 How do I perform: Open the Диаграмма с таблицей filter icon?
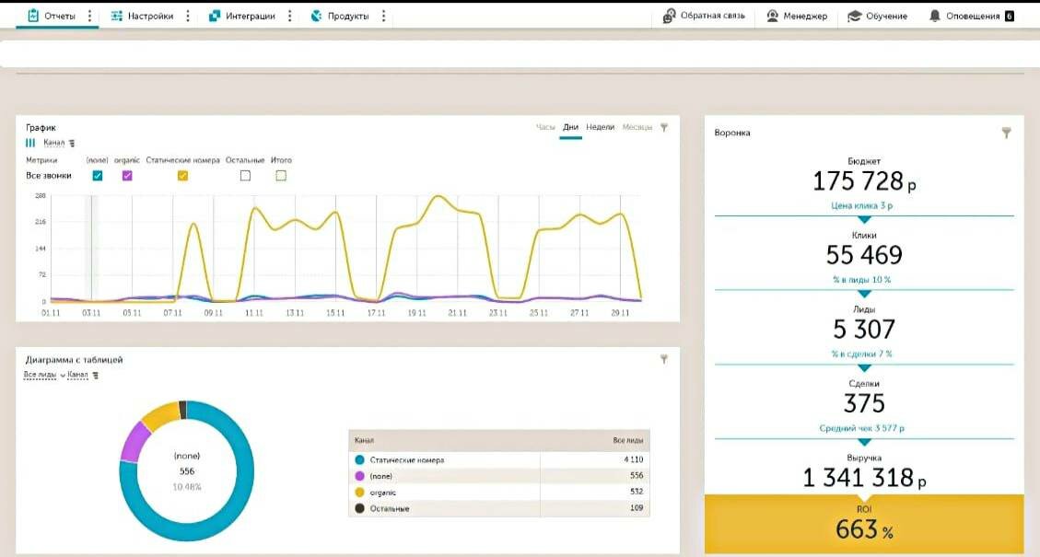[664, 359]
